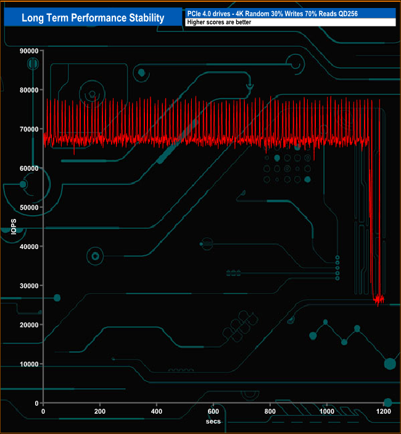Viewport: 401px width, 434px height.
Task: Click the secs x-axis label
Action: coord(213,421)
